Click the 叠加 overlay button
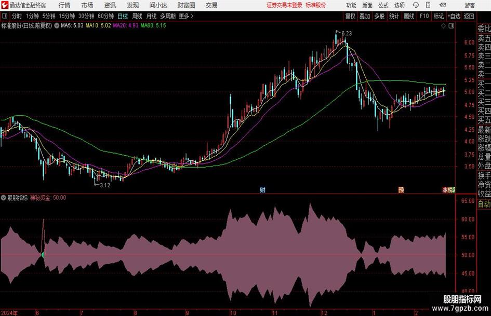Viewport: 491px width, 316px height. coord(365,16)
